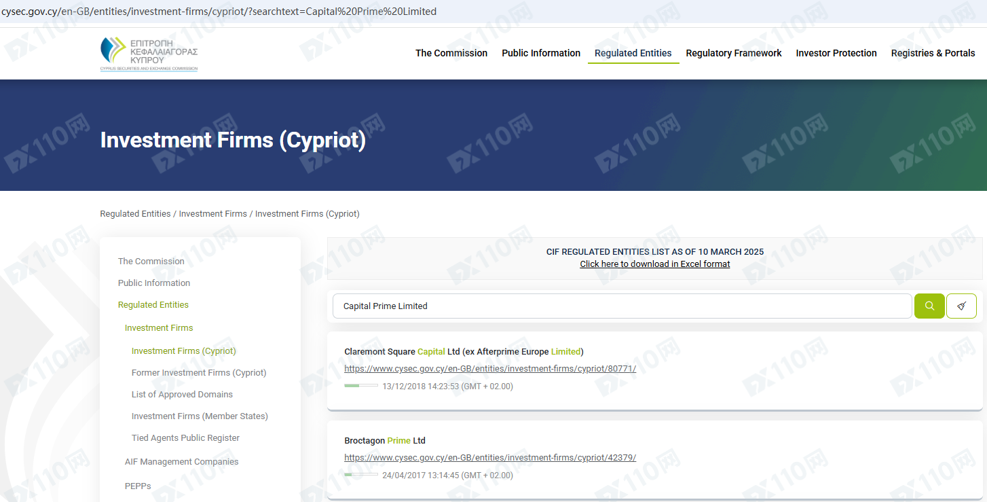
Task: Open AIF Management Companies sidebar item
Action: point(181,462)
